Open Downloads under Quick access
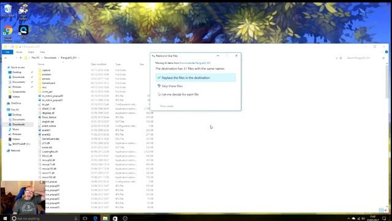The height and width of the screenshot is (221, 392). pyautogui.click(x=18, y=77)
